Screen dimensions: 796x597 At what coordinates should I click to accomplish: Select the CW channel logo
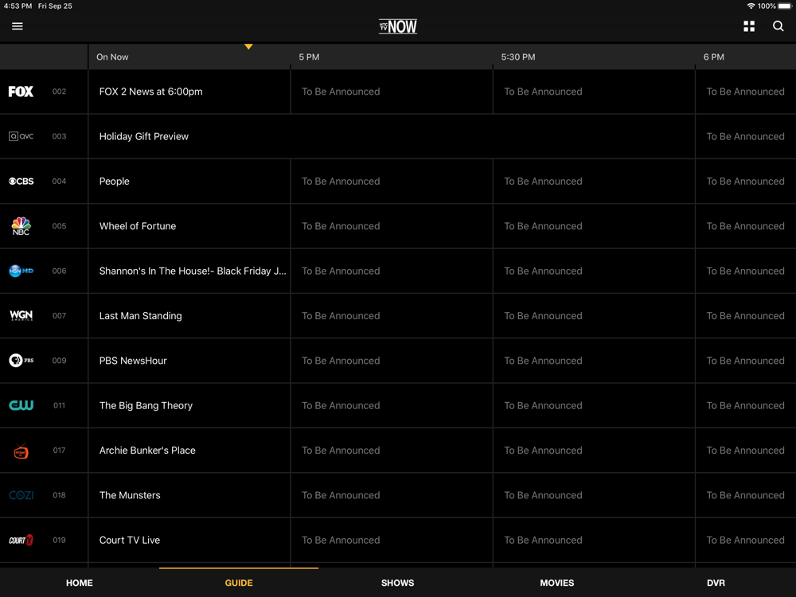(x=21, y=405)
